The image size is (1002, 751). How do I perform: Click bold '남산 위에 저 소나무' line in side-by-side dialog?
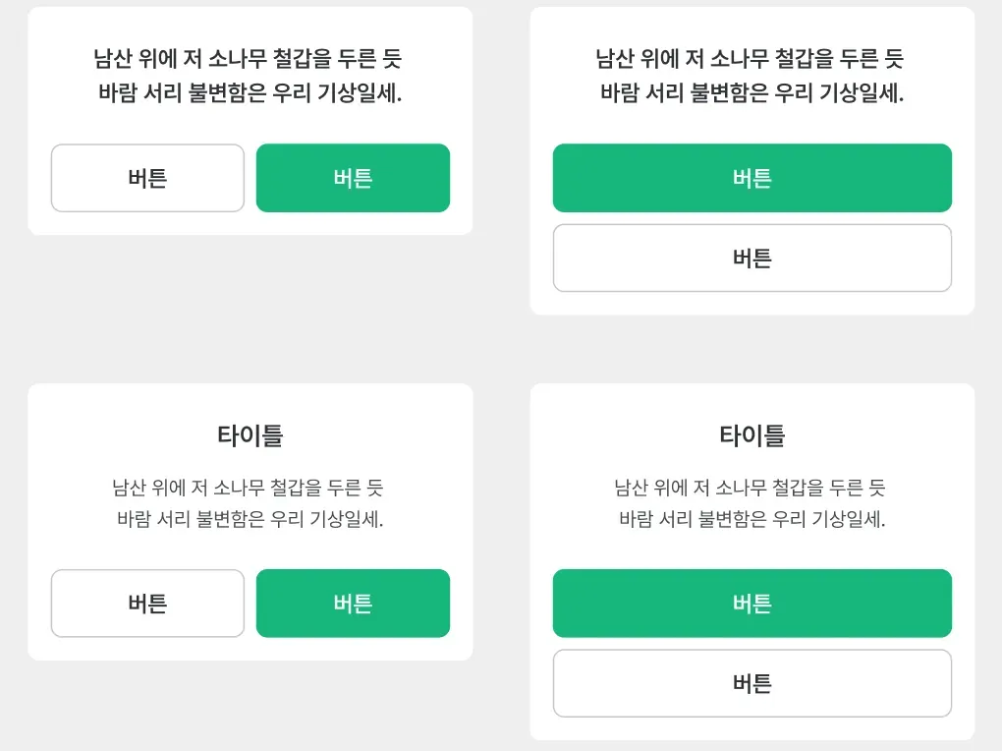tap(248, 59)
